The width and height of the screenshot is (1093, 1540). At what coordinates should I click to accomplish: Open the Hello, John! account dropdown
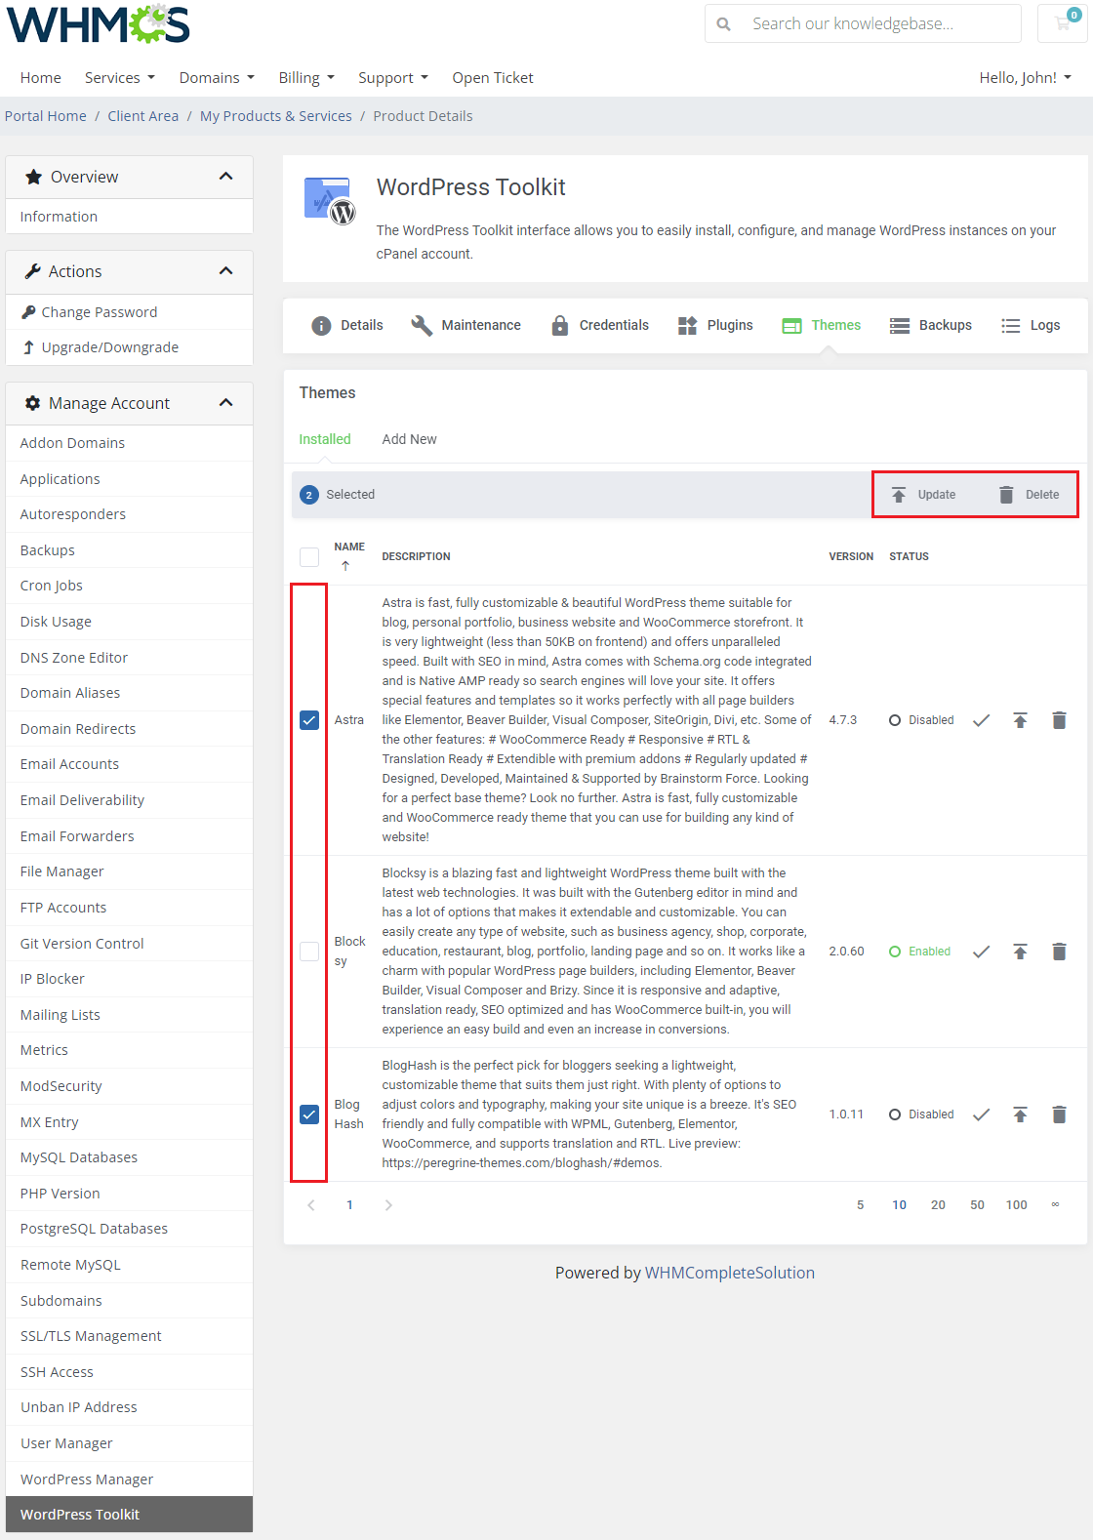[x=1025, y=78]
